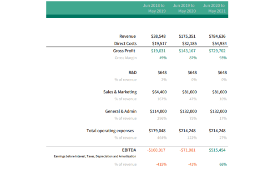Screen dimensions: 273x169
Task: Select the EBITDA row label
Action: [x=129, y=150]
